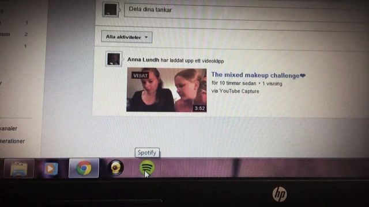Open Spotify from the taskbar
Image resolution: width=369 pixels, height=207 pixels.
[x=147, y=168]
